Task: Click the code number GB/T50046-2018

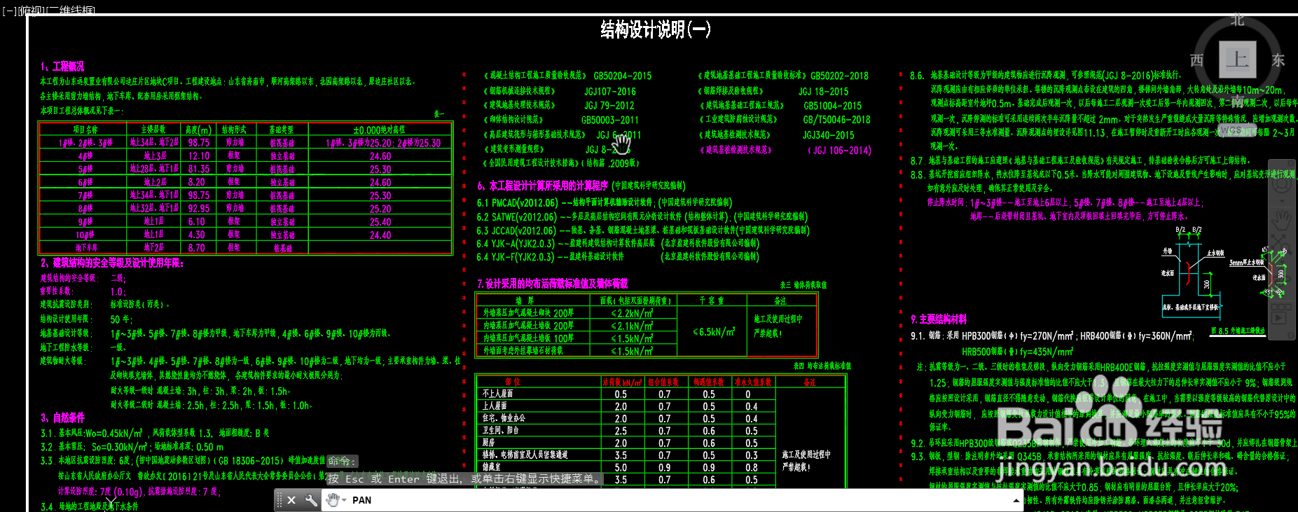Action: [836, 120]
